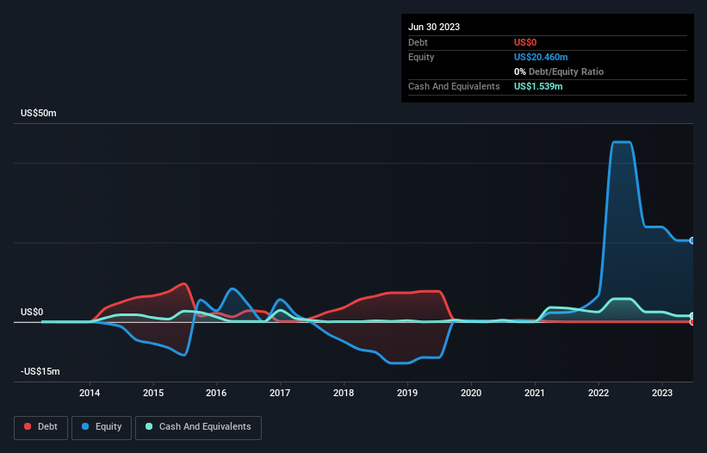Click the Cash And Equivalents tooltip label
The width and height of the screenshot is (707, 453).
click(x=454, y=86)
